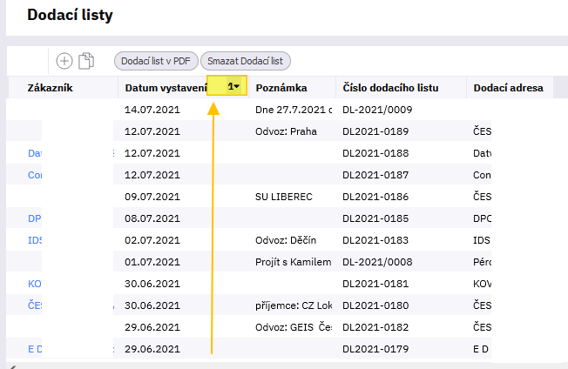Click the copy delivery note icon
Viewport: 568px width, 369px height.
(x=86, y=61)
